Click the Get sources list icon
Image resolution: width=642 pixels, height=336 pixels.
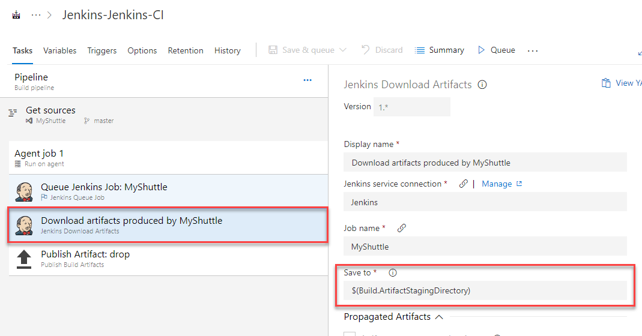(13, 113)
